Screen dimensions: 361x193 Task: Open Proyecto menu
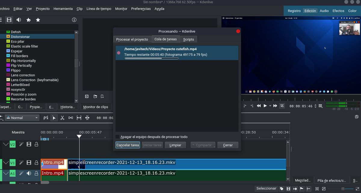(x=43, y=9)
